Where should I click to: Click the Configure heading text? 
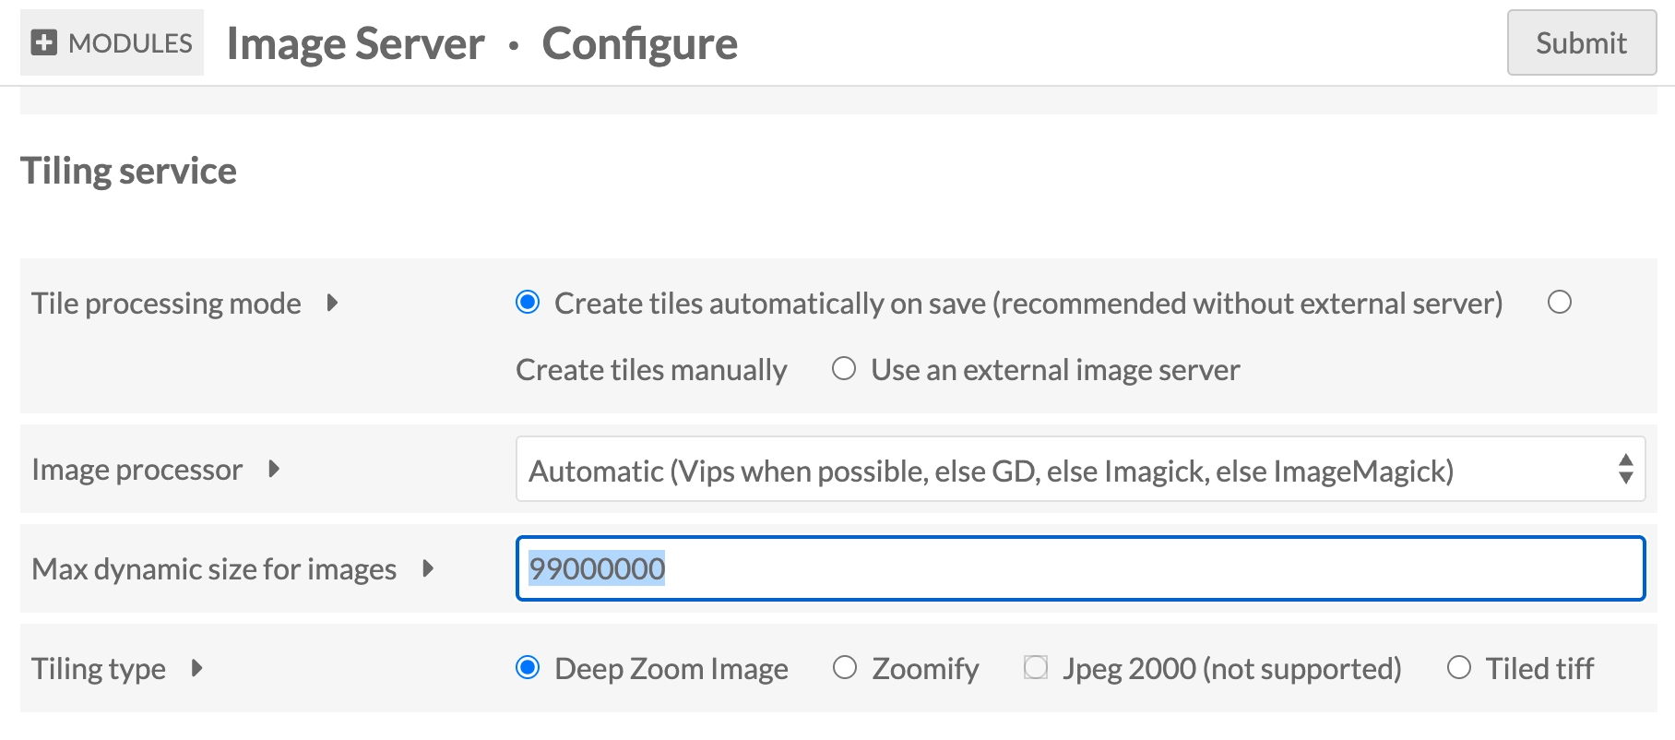coord(639,43)
